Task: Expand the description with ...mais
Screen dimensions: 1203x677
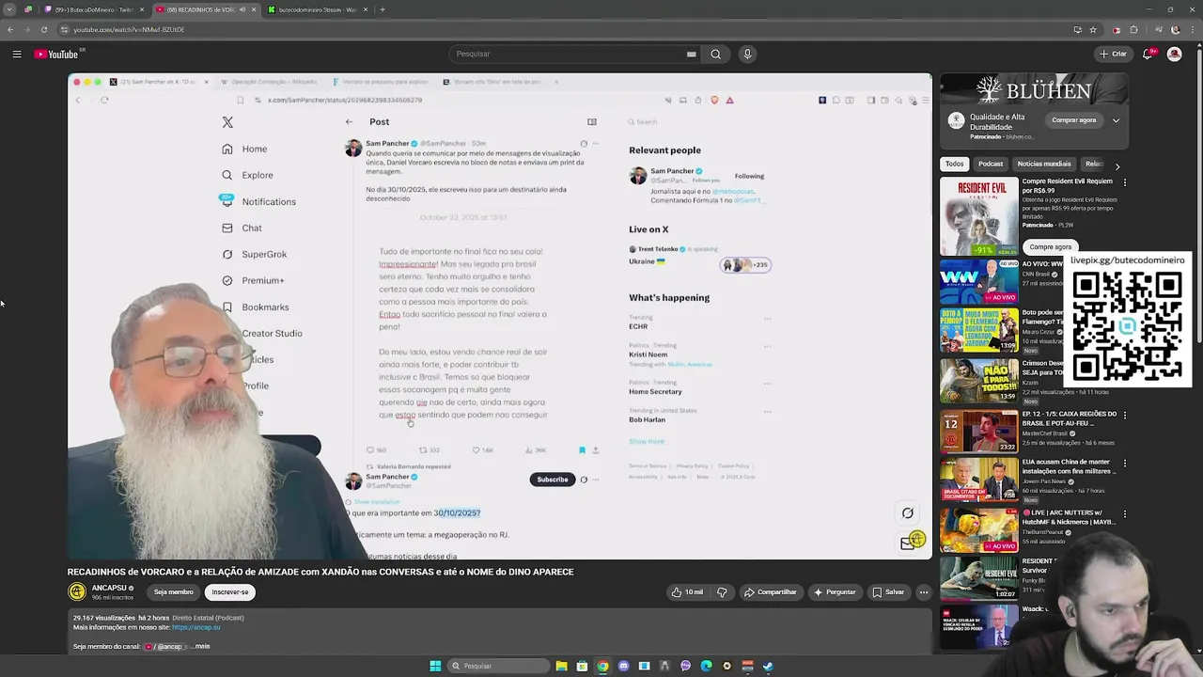Action: tap(200, 647)
